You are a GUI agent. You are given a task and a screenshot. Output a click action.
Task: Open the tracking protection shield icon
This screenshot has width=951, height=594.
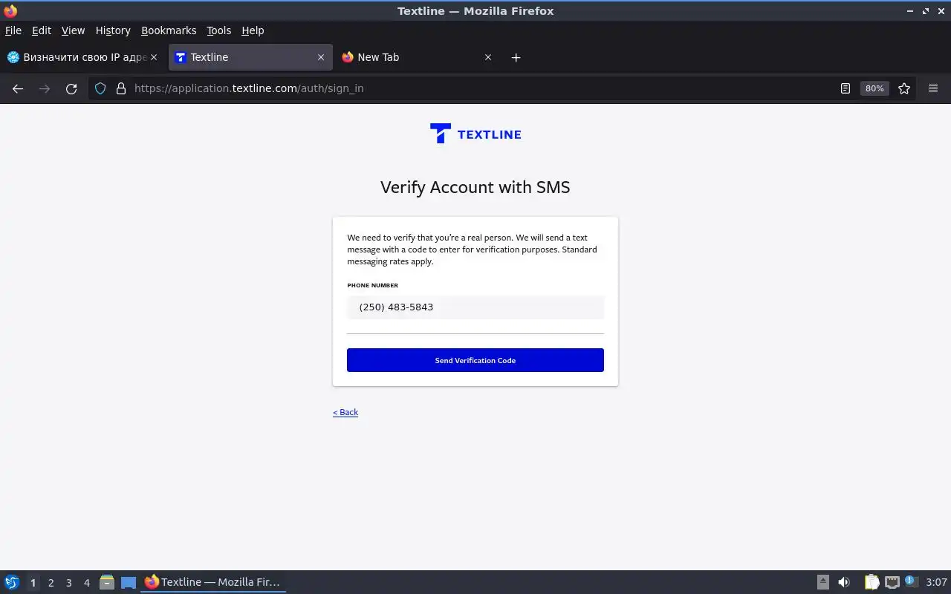[x=100, y=88]
